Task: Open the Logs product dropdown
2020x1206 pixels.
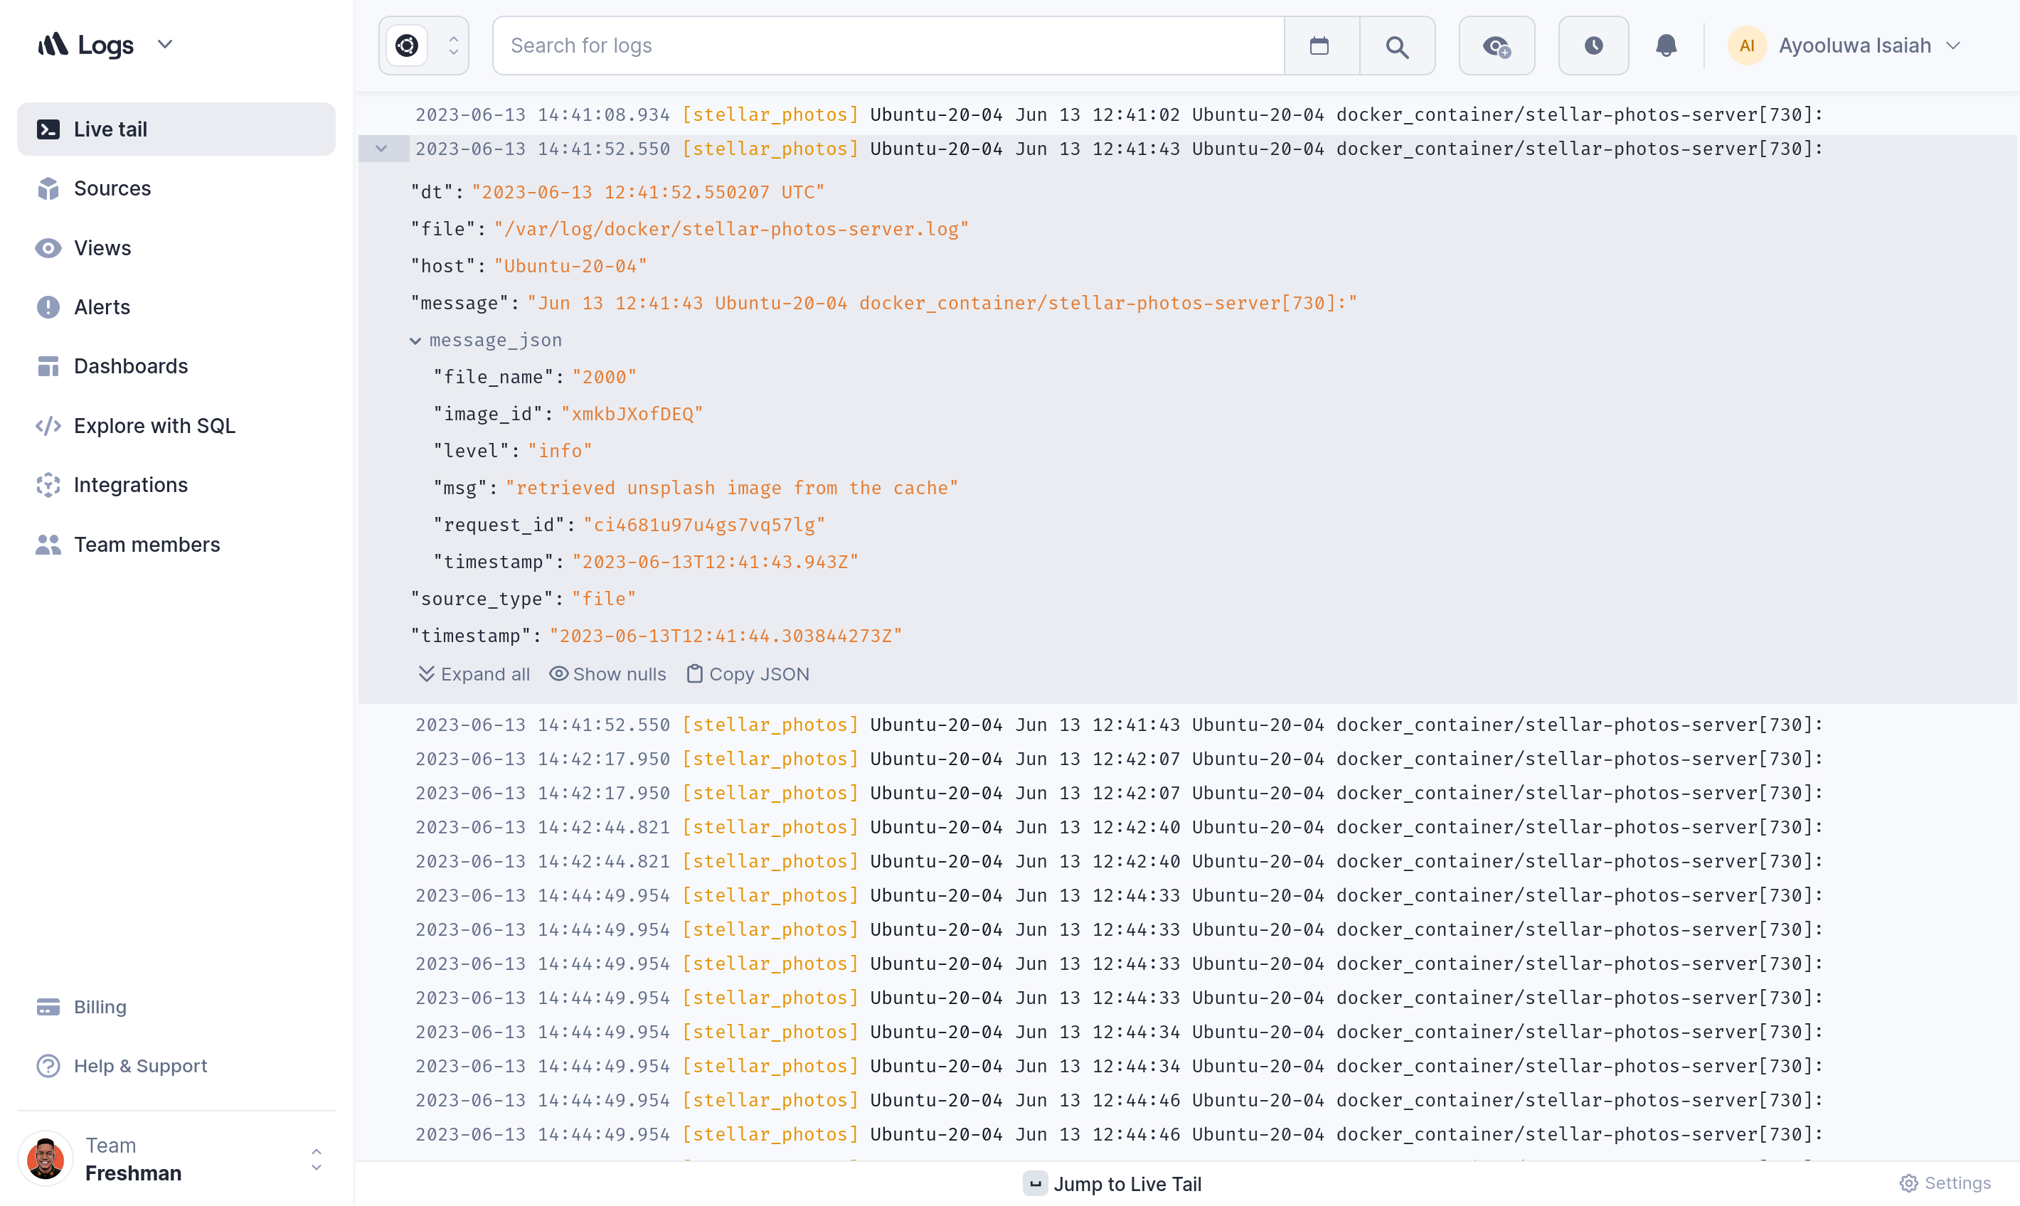Action: tap(165, 45)
